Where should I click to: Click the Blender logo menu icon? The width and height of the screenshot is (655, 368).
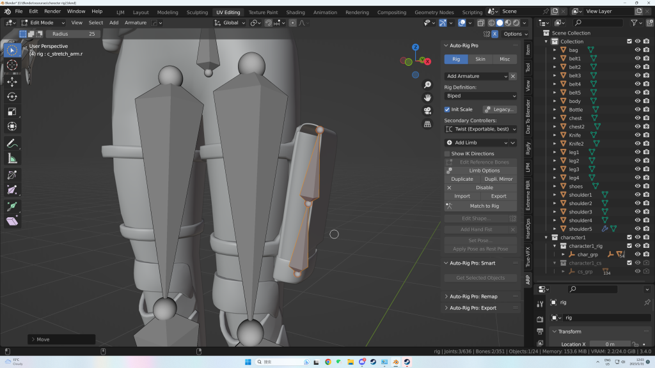pos(8,11)
